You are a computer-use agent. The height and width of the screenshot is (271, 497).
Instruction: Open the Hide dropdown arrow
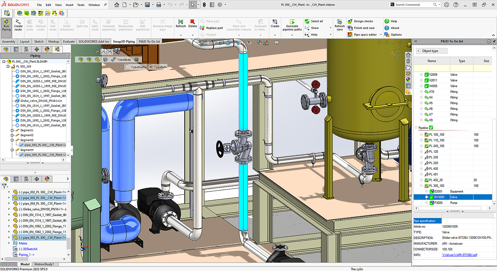pyautogui.click(x=331, y=35)
